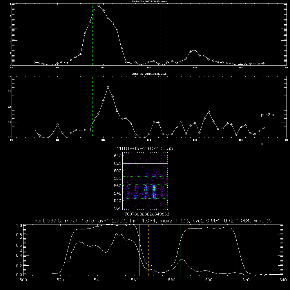The width and height of the screenshot is (290, 290).
Task: Click the 'thr2 1.084' value
Action: (238, 221)
